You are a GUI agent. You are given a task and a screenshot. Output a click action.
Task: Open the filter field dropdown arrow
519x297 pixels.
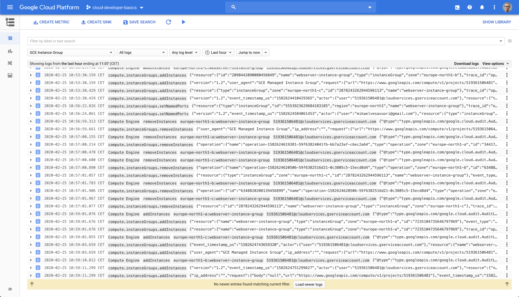pos(501,41)
